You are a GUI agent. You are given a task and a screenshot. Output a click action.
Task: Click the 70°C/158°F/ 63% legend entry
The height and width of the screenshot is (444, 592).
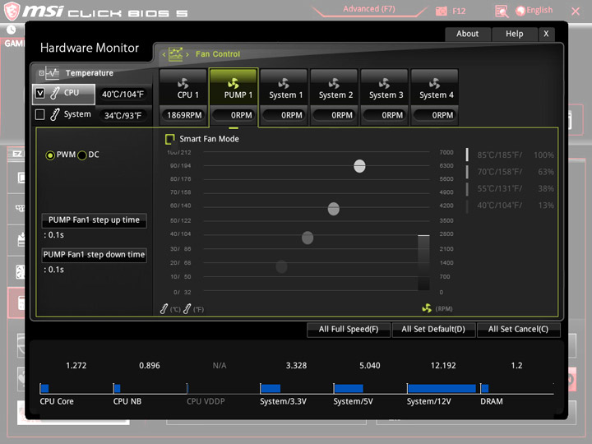511,172
